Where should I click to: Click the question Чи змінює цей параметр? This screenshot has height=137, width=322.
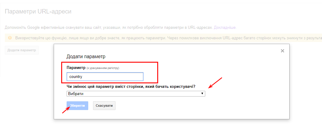(131, 87)
